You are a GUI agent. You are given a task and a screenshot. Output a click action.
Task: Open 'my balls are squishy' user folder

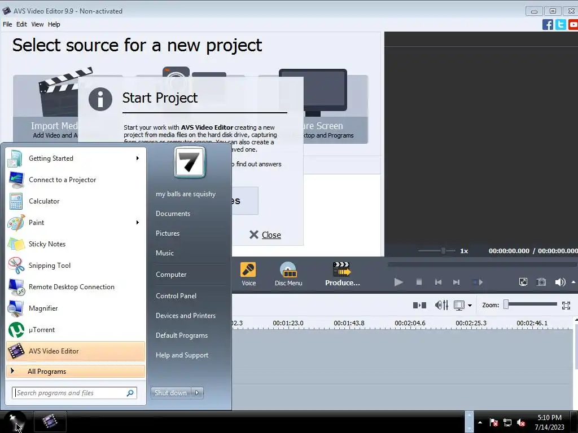(186, 194)
